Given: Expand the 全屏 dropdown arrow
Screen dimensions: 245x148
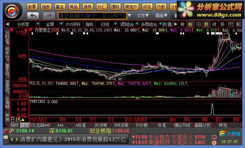Looking at the screenshot, I should [61, 24].
